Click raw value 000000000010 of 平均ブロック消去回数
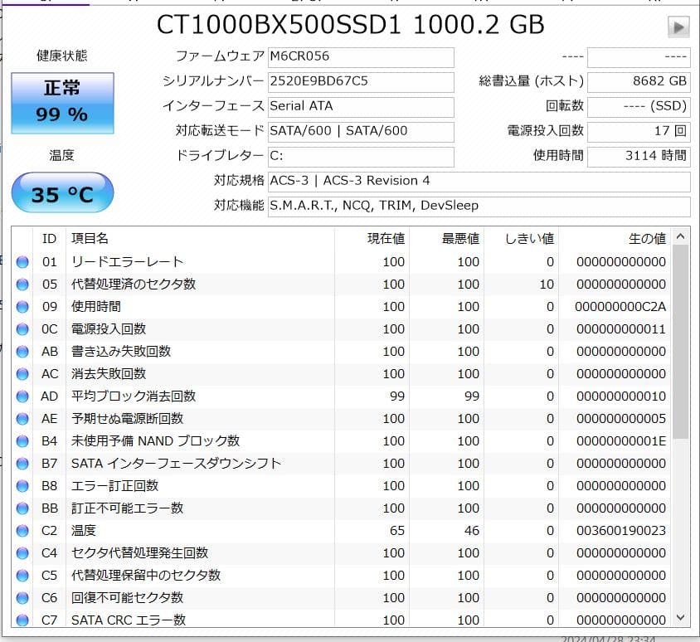This screenshot has height=642, width=700. click(621, 396)
